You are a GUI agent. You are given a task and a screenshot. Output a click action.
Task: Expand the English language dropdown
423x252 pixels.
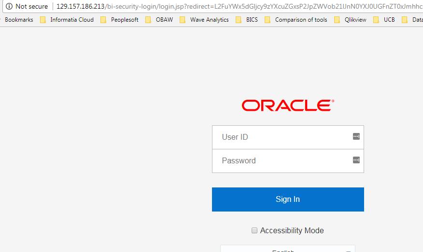[288, 249]
